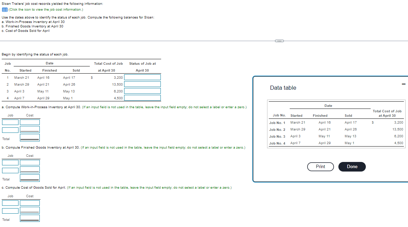This screenshot has width=408, height=227.
Task: Click the status field for Job 1
Action: 142,77
